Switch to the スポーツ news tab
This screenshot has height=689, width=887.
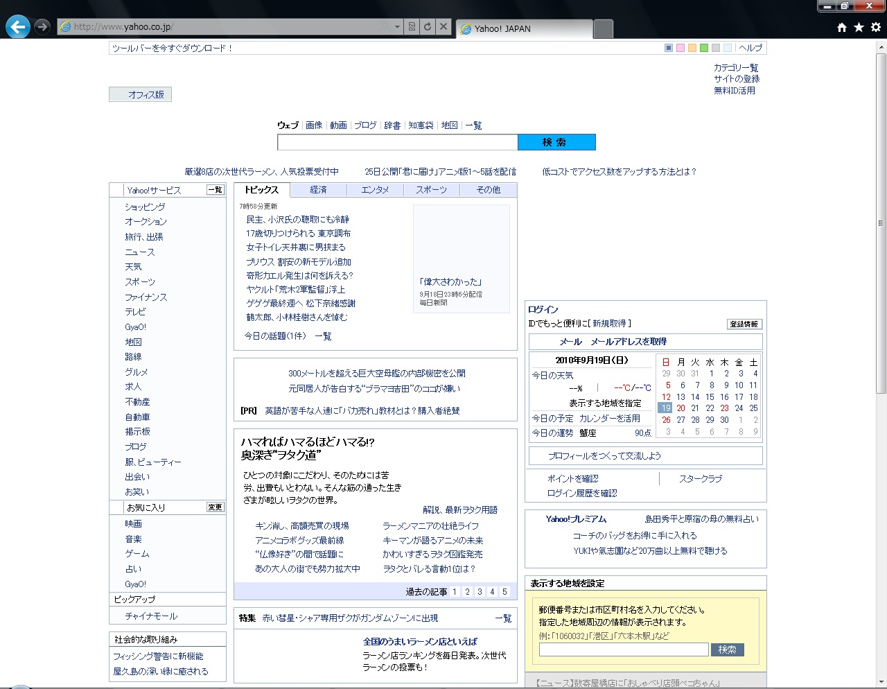click(x=431, y=190)
